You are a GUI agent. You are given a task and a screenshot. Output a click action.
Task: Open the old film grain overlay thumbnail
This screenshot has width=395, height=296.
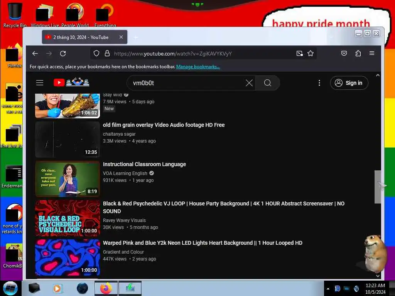pyautogui.click(x=68, y=140)
